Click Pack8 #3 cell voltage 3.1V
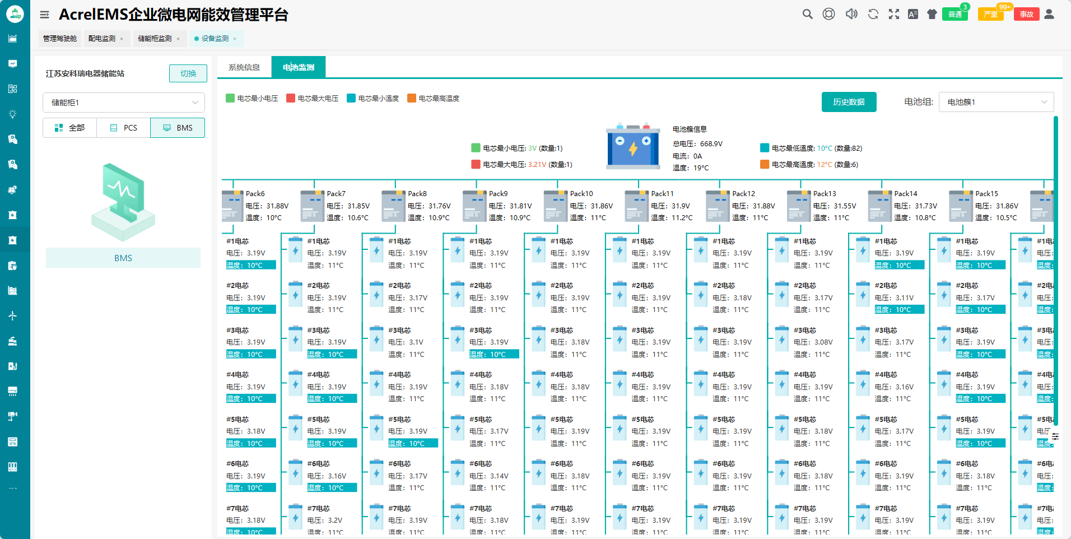This screenshot has height=539, width=1071. (x=406, y=342)
